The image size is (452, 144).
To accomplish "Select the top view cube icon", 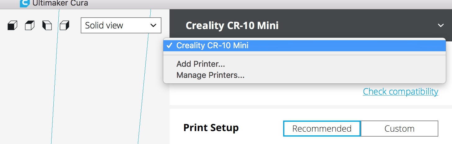I will (x=30, y=25).
